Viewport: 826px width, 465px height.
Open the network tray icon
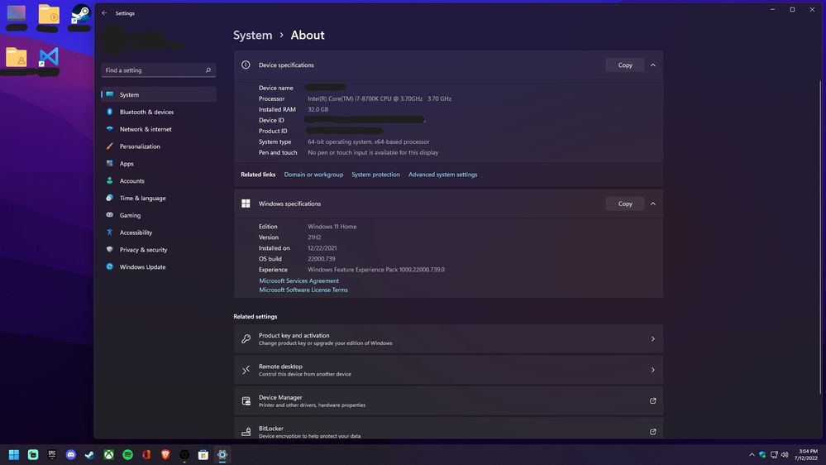[x=774, y=454]
